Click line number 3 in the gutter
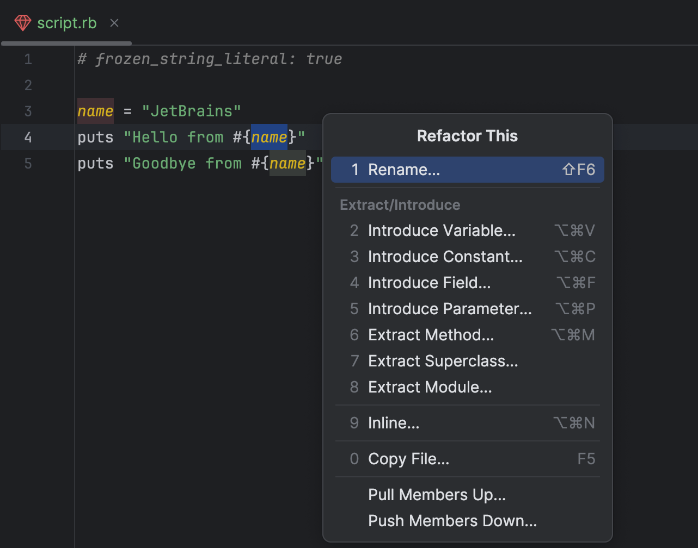The height and width of the screenshot is (548, 698). click(x=28, y=111)
